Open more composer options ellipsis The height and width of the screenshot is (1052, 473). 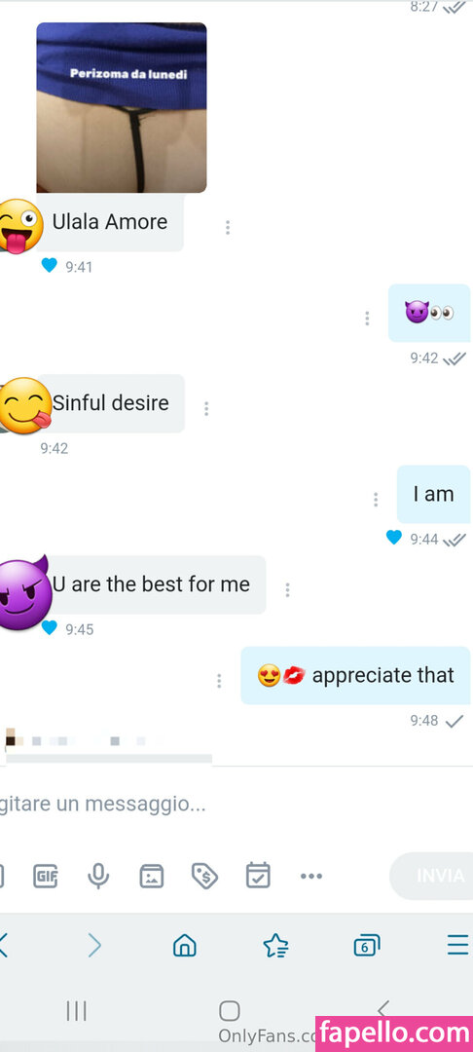[310, 876]
